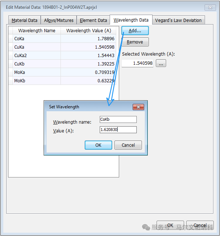Click the Add... wavelength button
This screenshot has width=220, height=236.
[135, 31]
